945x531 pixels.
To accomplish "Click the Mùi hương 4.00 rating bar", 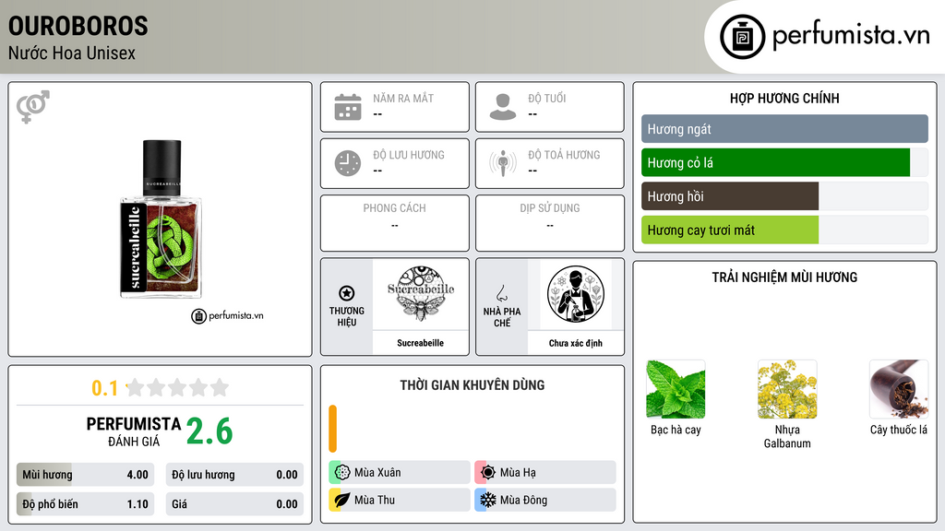I will point(85,475).
